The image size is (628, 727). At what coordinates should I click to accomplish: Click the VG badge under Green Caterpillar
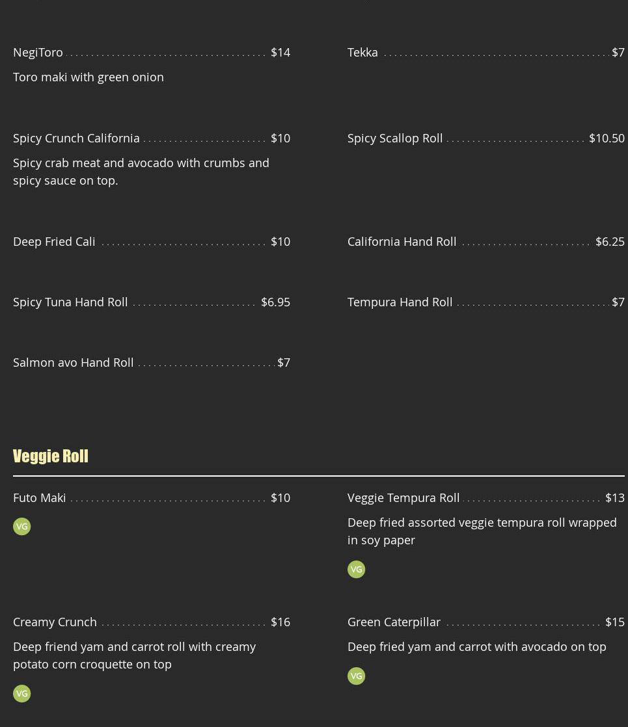click(x=357, y=676)
